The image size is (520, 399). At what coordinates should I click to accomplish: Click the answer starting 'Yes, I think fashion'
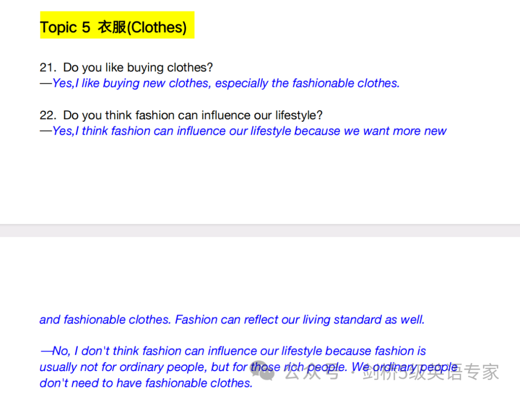click(x=243, y=131)
